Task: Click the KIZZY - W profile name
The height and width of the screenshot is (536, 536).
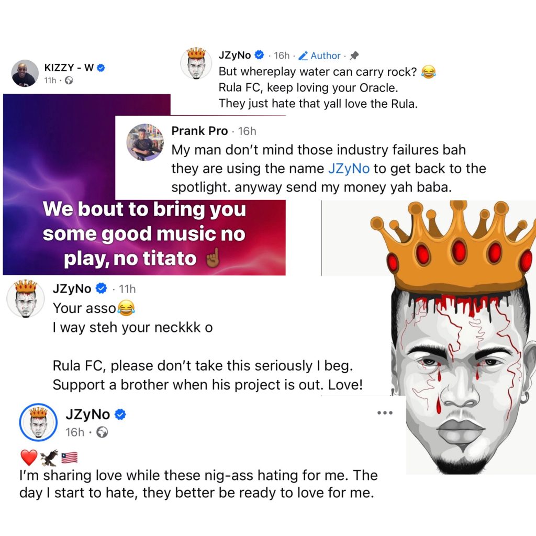Action: (69, 68)
